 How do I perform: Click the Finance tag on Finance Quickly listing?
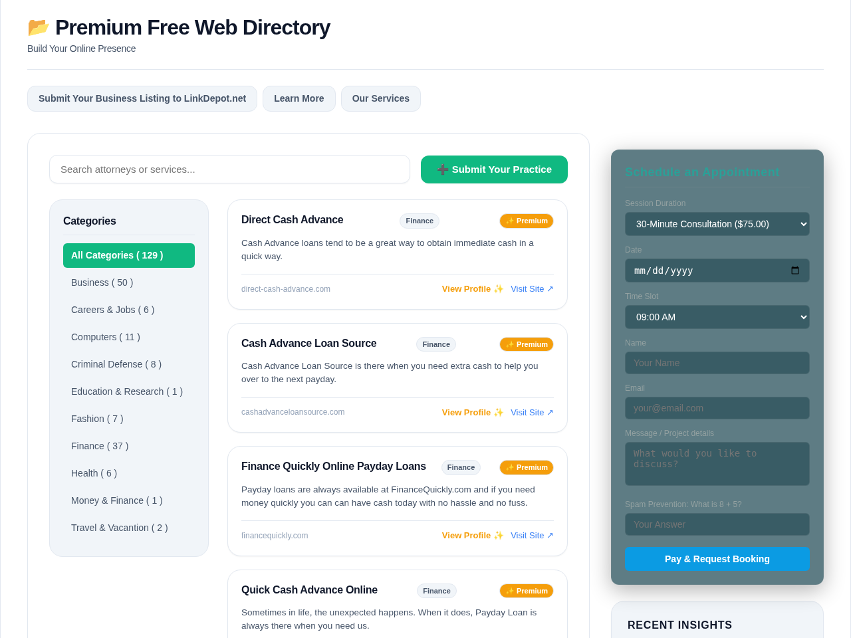(461, 467)
